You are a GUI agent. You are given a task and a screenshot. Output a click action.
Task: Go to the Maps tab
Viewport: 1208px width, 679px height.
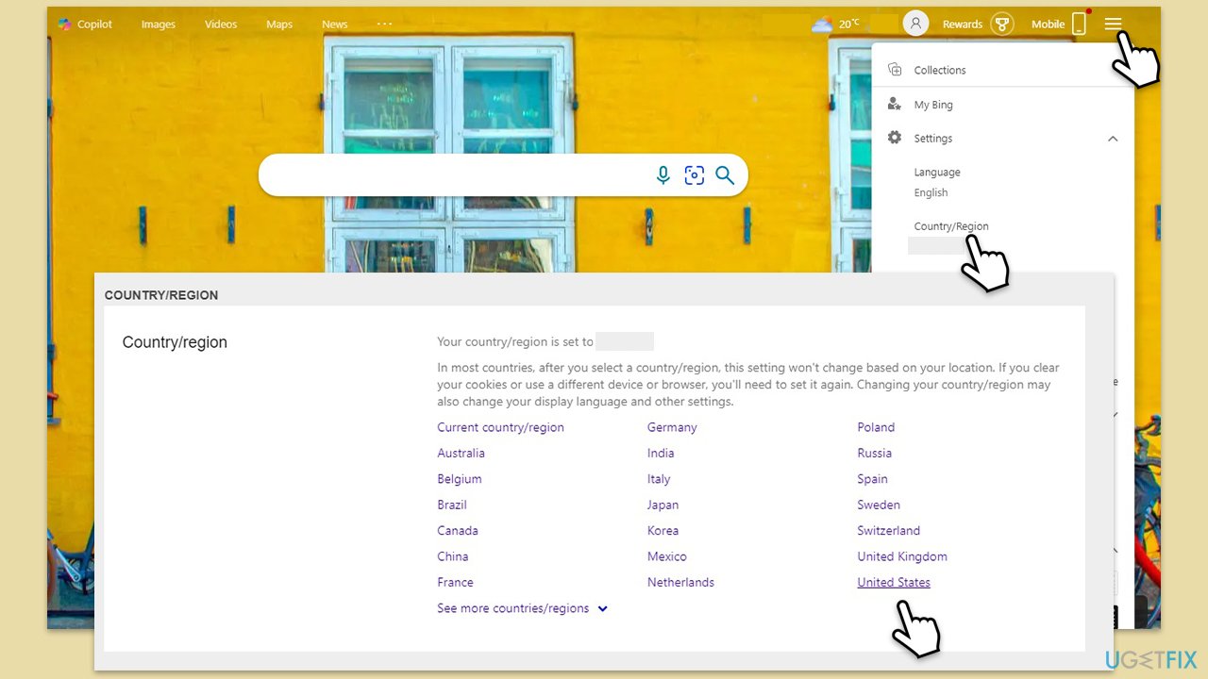279,25
